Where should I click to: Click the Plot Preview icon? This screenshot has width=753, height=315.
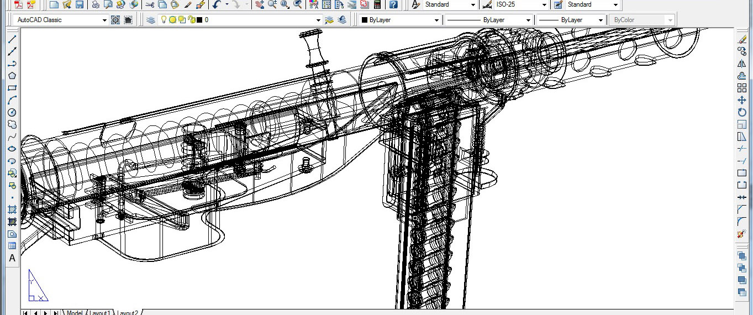108,4
